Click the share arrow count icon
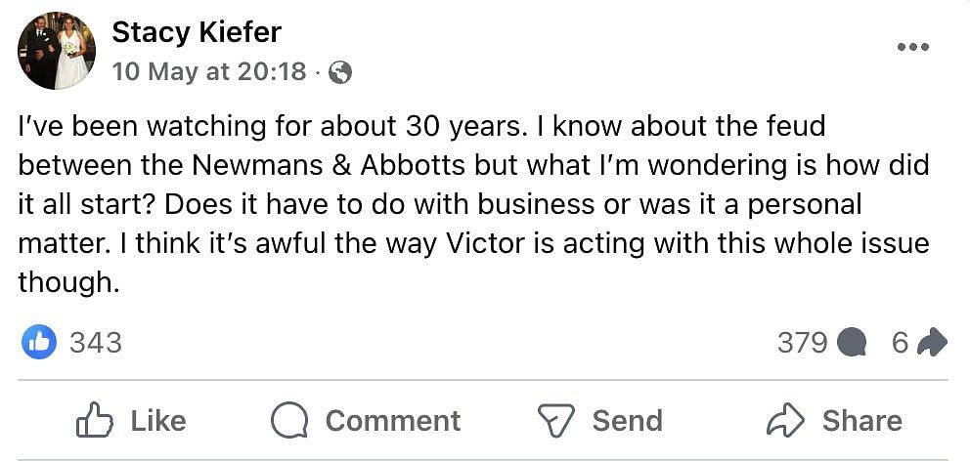Image resolution: width=970 pixels, height=461 pixels. [x=933, y=342]
